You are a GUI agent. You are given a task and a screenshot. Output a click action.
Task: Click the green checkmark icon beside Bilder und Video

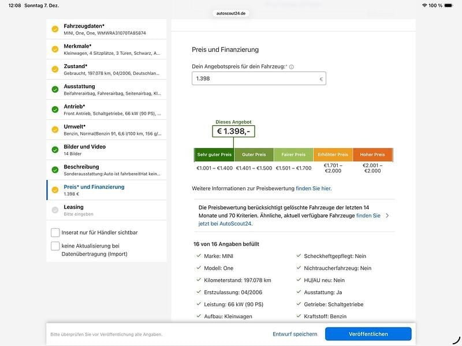(55, 150)
